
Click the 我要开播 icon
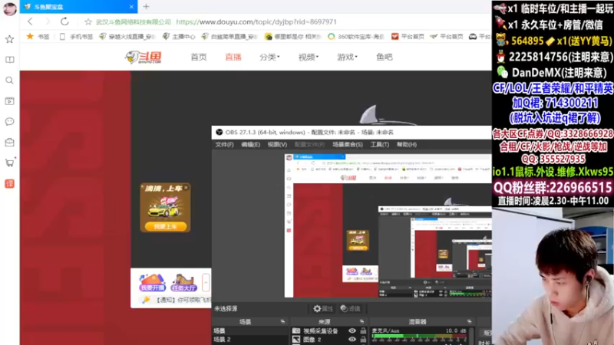[x=152, y=283]
